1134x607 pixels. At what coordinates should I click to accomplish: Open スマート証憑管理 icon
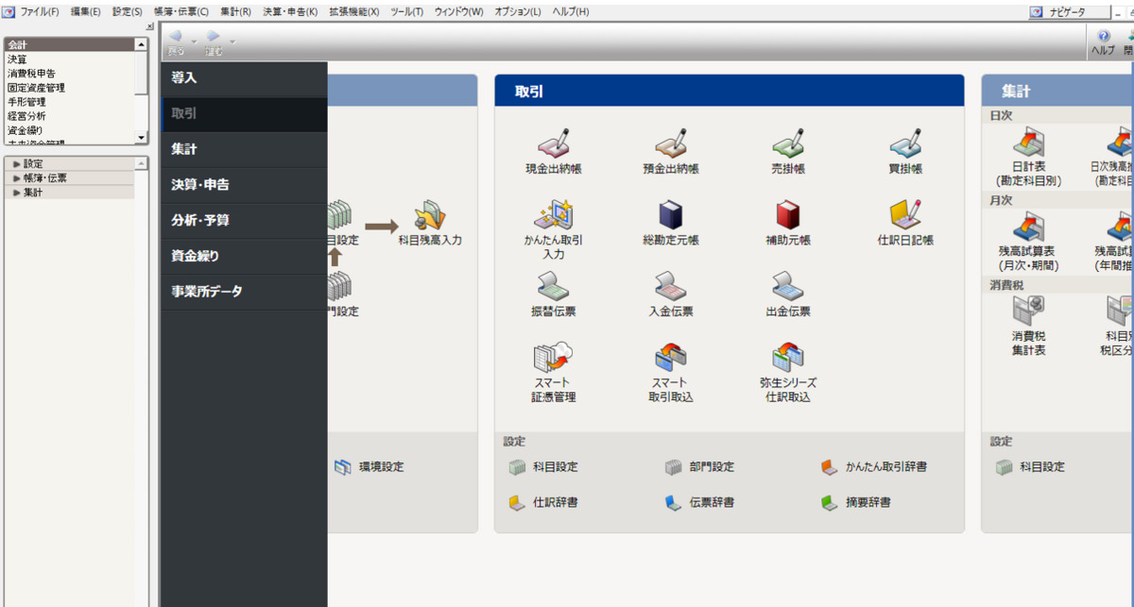point(554,363)
